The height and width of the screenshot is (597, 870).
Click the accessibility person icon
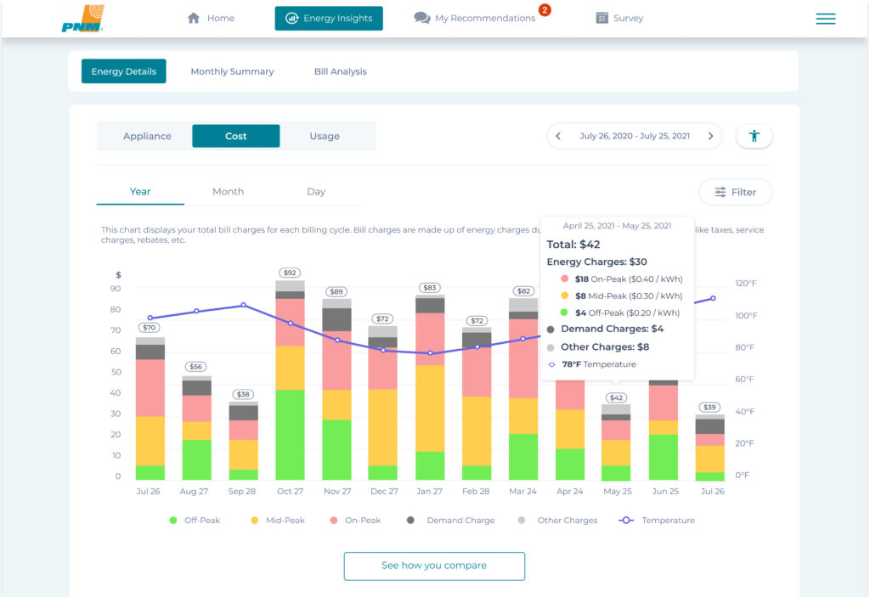[754, 136]
